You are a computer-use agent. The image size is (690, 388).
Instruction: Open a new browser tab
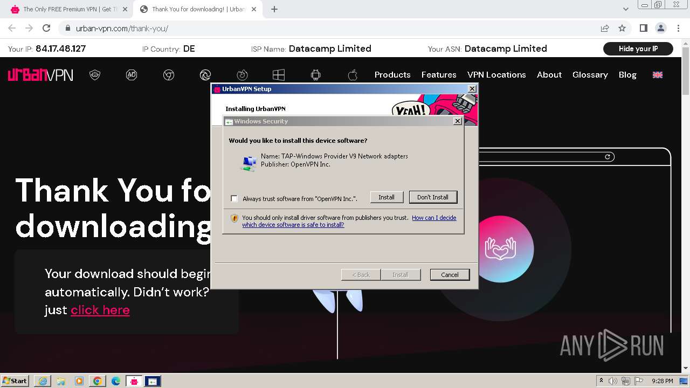(274, 9)
